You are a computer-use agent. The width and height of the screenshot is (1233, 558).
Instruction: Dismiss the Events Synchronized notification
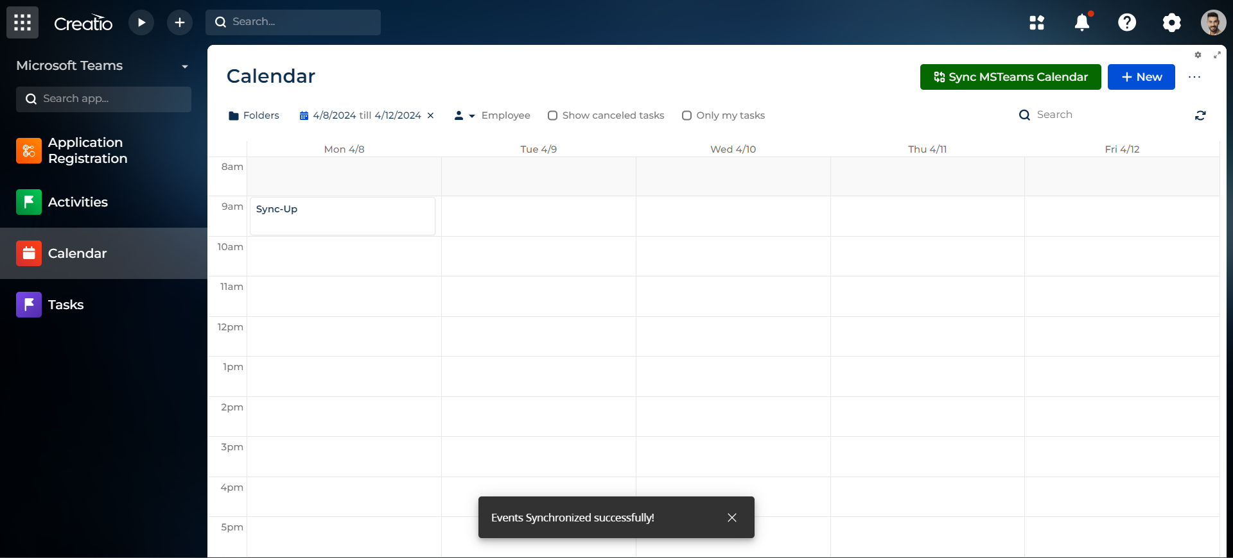(732, 518)
